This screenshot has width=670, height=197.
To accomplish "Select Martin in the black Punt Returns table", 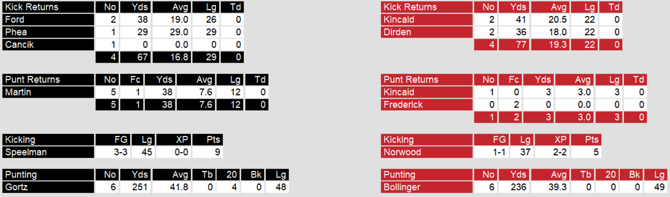I will pyautogui.click(x=18, y=92).
